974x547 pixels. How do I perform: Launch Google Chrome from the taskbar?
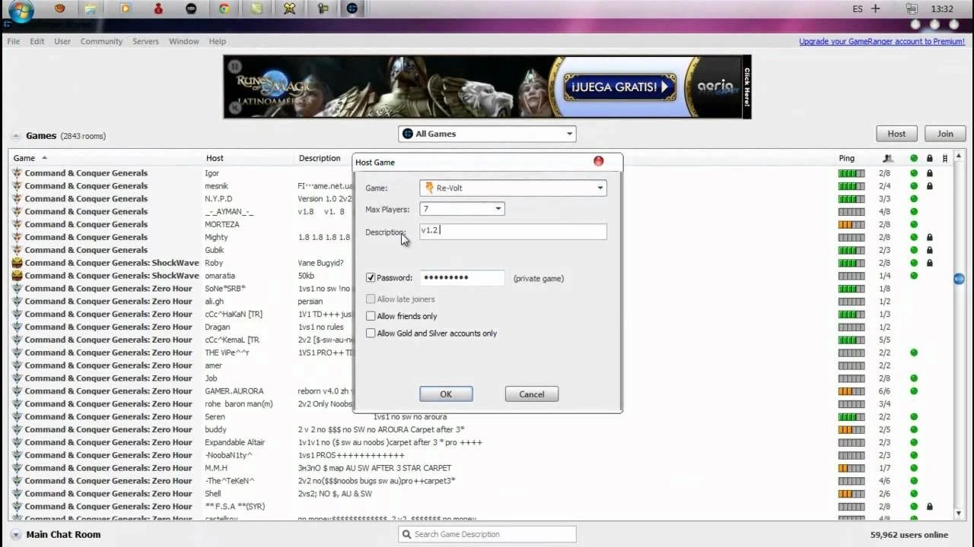(223, 8)
